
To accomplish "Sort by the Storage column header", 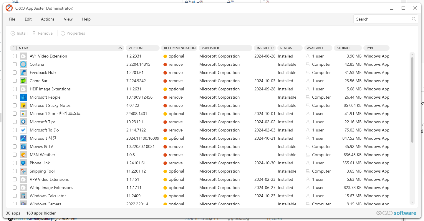I will point(348,48).
